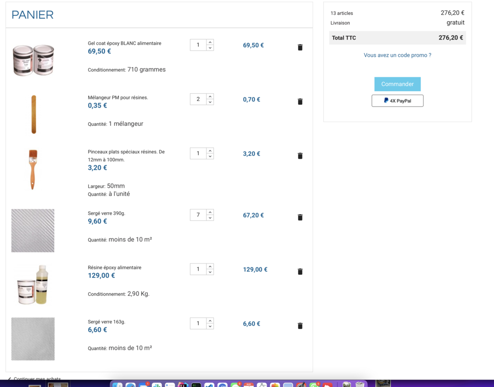This screenshot has height=387, width=494.
Task: Delete Résine époxy alimentaire from the cart
Action: point(300,271)
